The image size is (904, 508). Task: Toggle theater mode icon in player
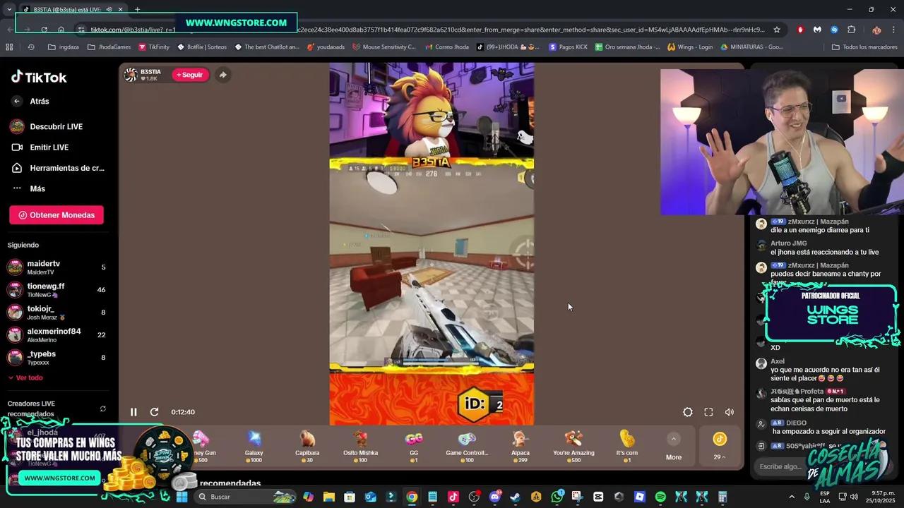(687, 412)
